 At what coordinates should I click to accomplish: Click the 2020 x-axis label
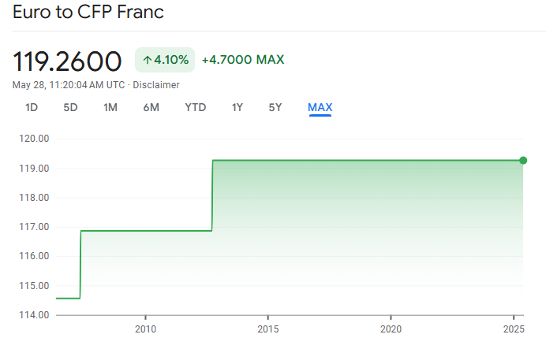tap(391, 328)
